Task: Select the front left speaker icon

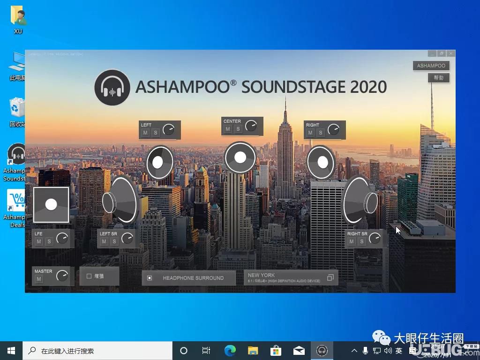Action: (x=159, y=162)
